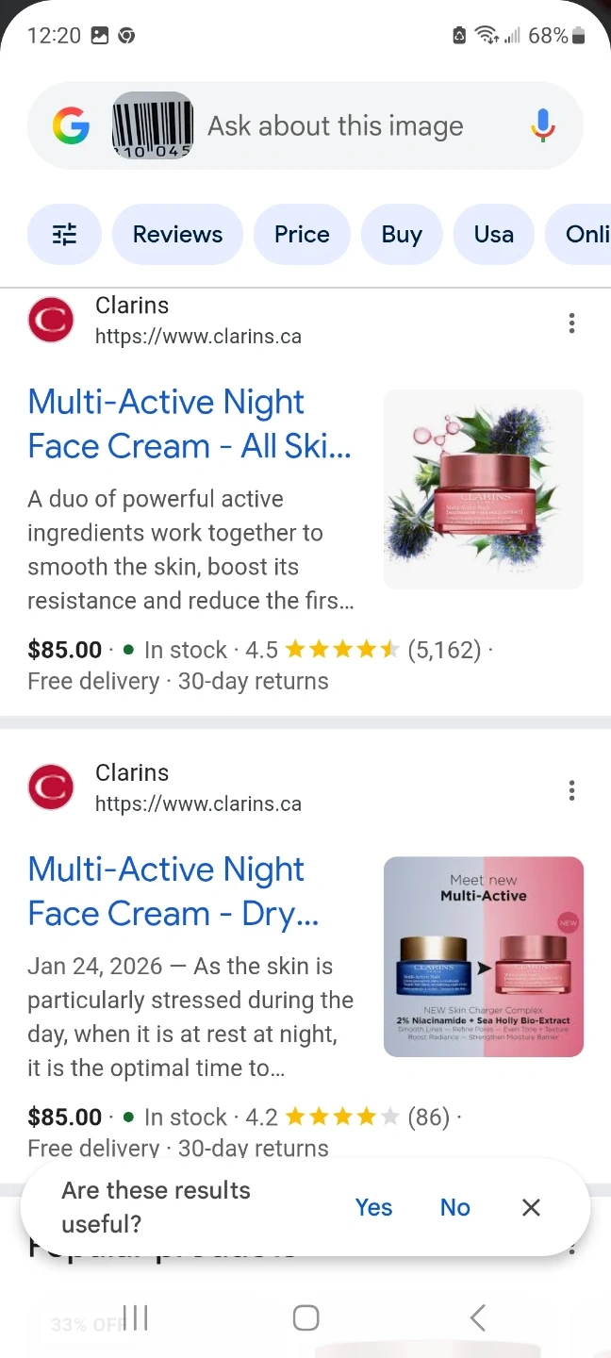
Task: Open Multi-Active Night Face Cream All Skin link
Action: (x=189, y=424)
